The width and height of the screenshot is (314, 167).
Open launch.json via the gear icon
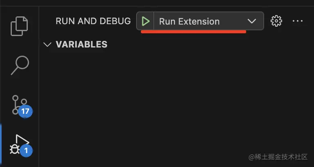[277, 21]
